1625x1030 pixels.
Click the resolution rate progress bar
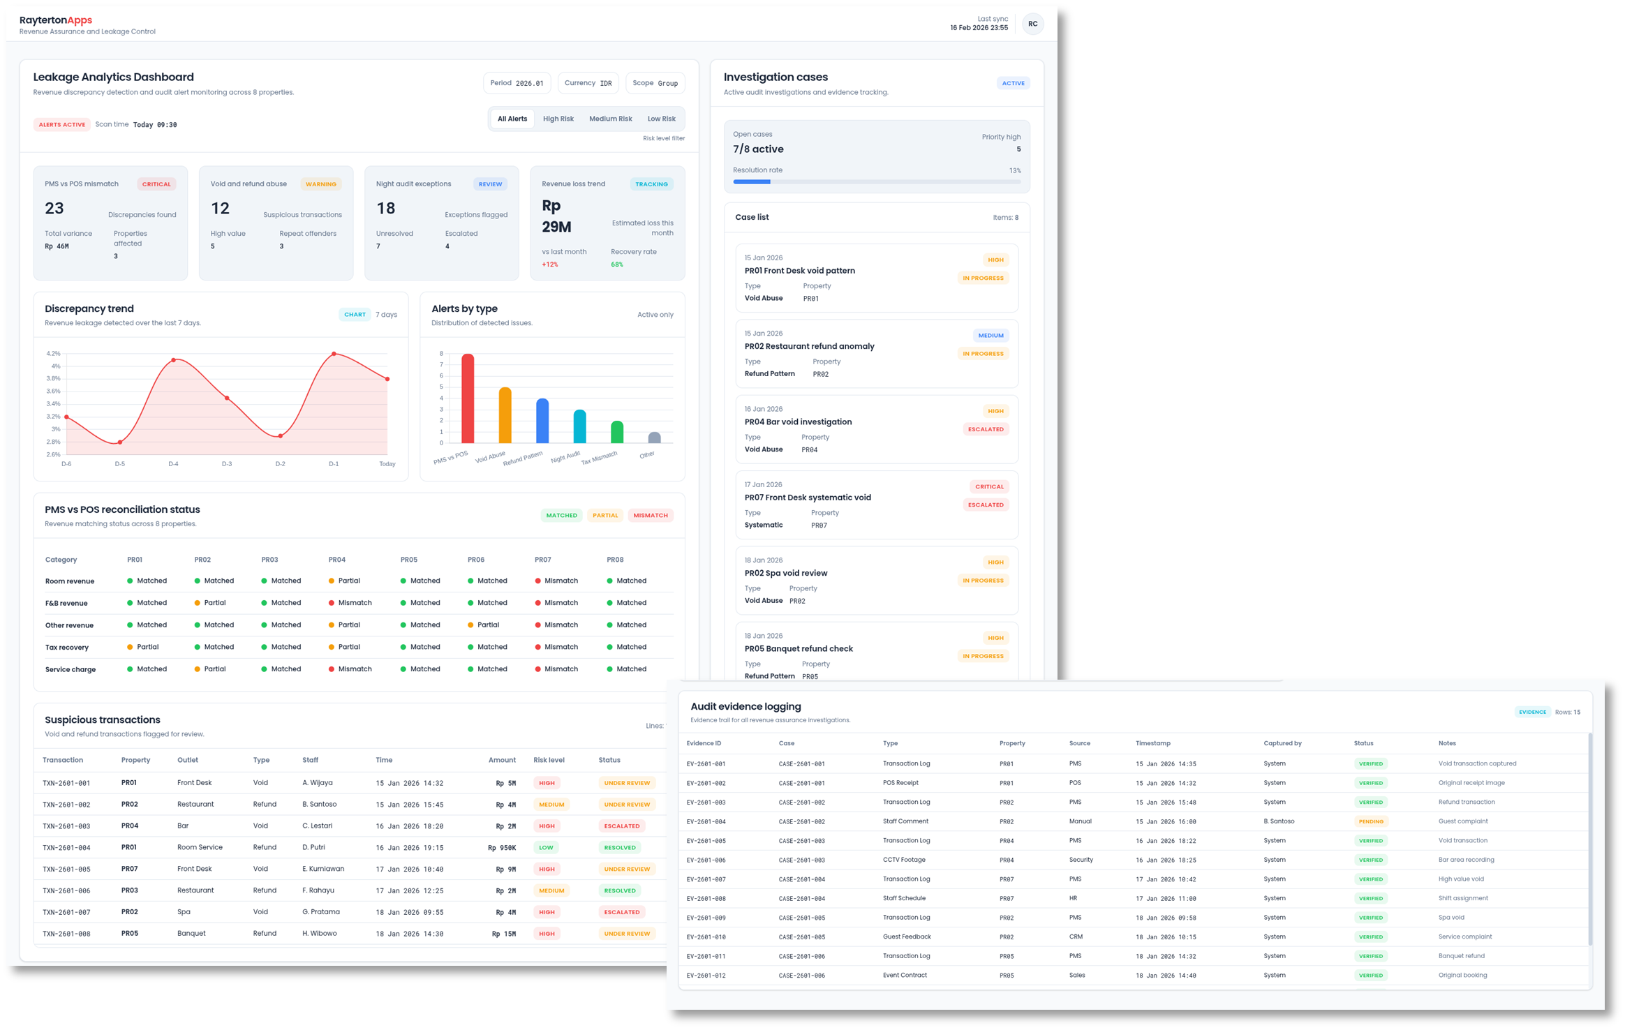[x=876, y=182]
